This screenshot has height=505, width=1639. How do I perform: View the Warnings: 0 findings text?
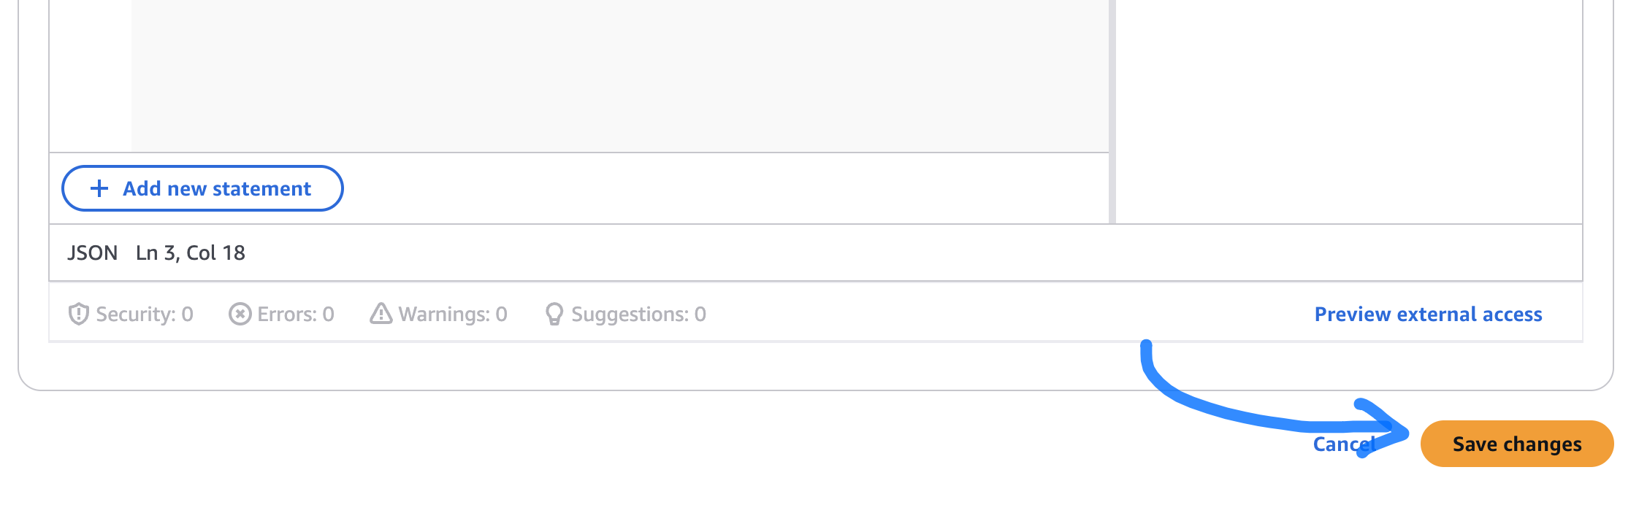point(453,315)
